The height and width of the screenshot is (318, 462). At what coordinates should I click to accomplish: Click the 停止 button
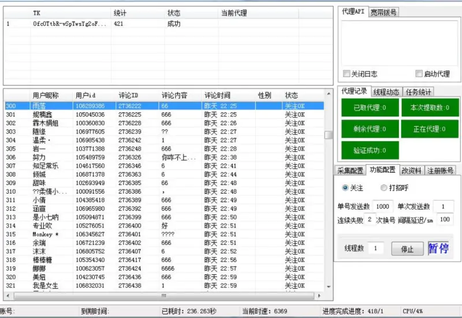407,249
